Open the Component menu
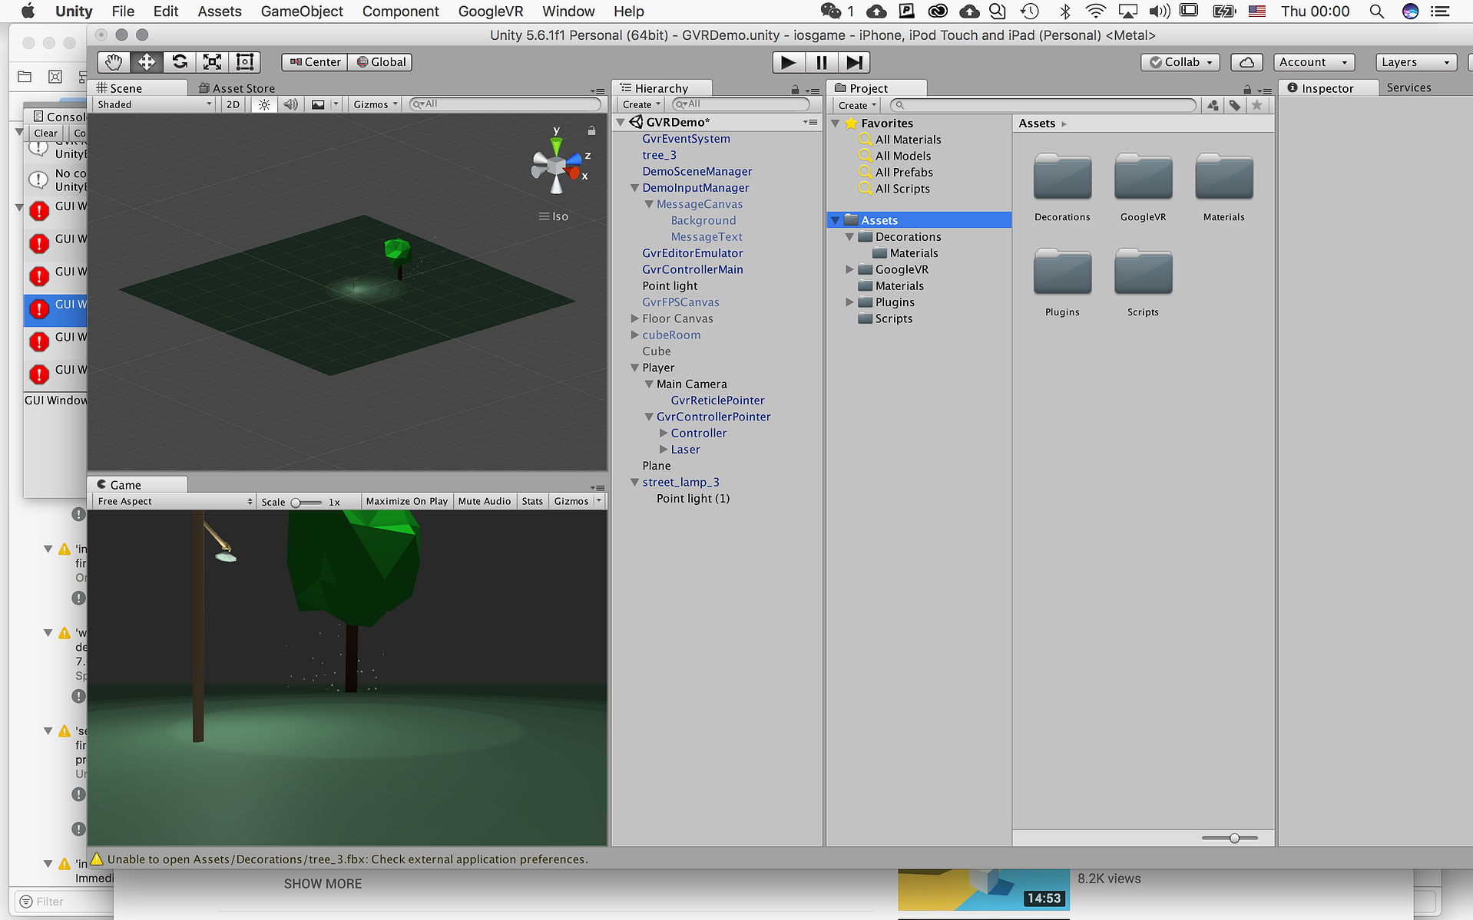Image resolution: width=1473 pixels, height=920 pixels. pyautogui.click(x=400, y=12)
